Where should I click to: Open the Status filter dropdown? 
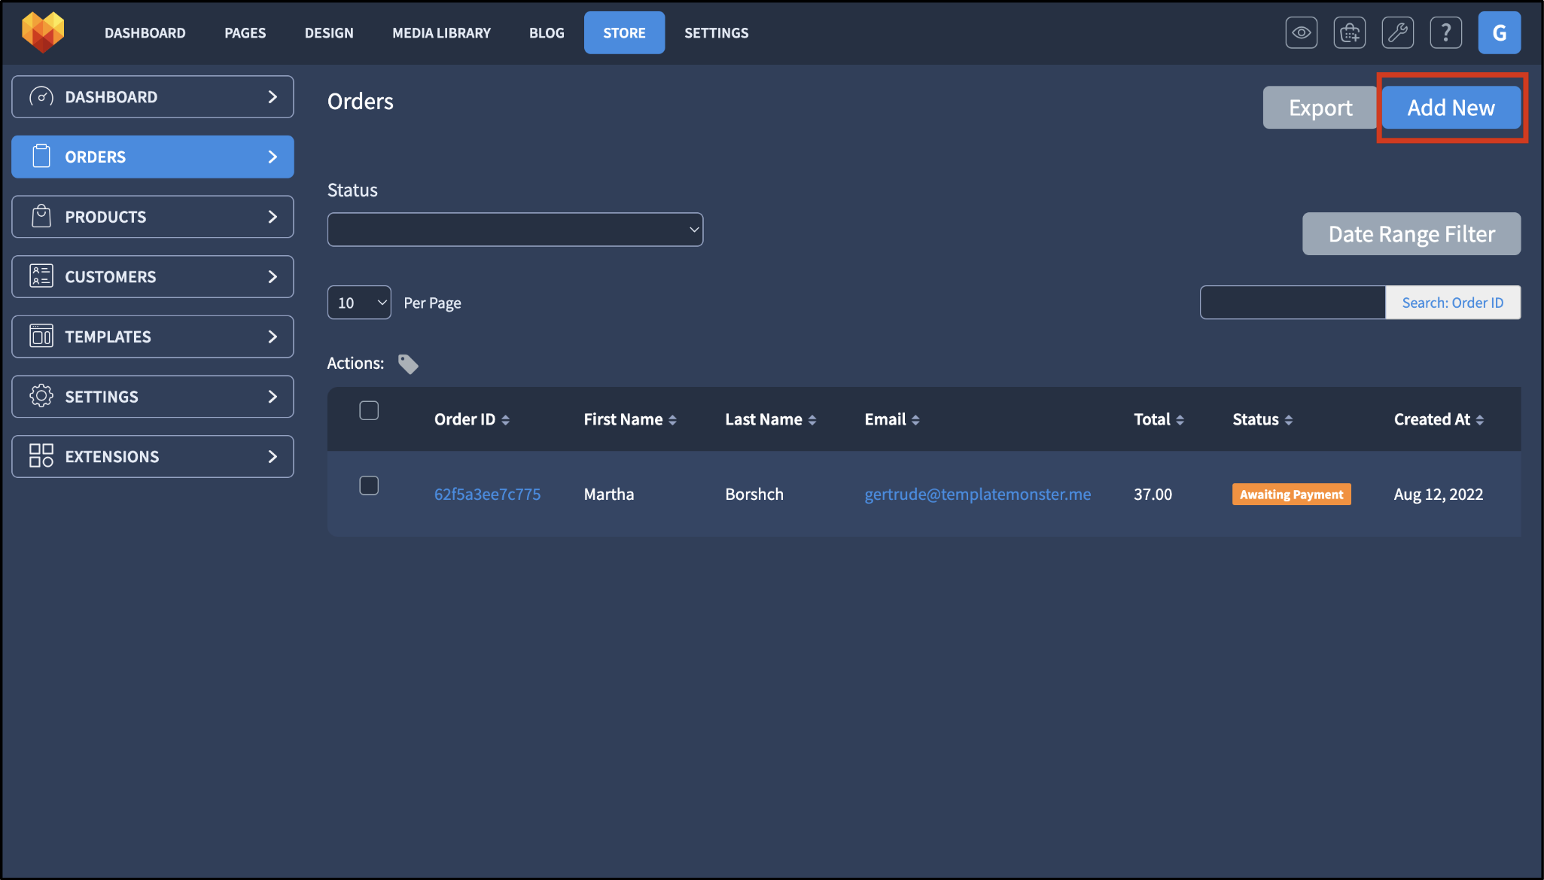tap(515, 229)
